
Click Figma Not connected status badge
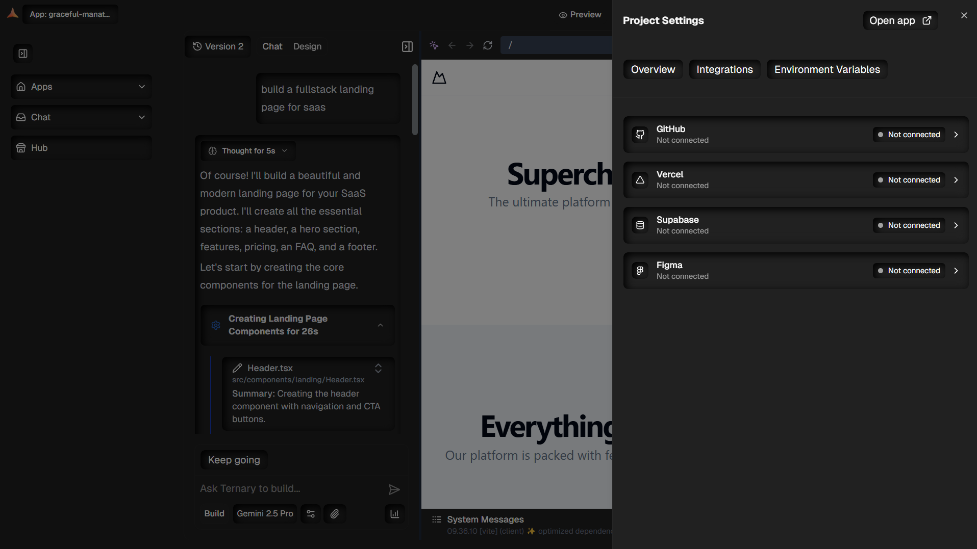[909, 271]
